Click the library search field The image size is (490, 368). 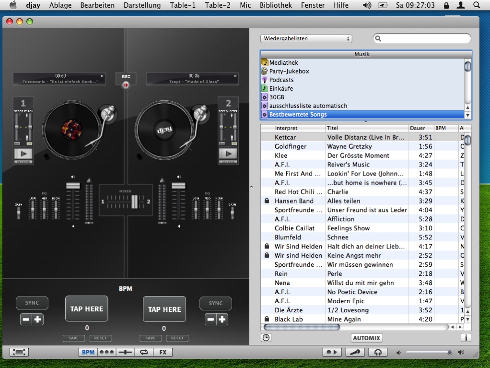422,38
